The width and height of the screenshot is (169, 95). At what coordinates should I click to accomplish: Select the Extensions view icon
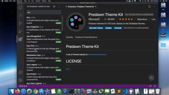pos(20,39)
